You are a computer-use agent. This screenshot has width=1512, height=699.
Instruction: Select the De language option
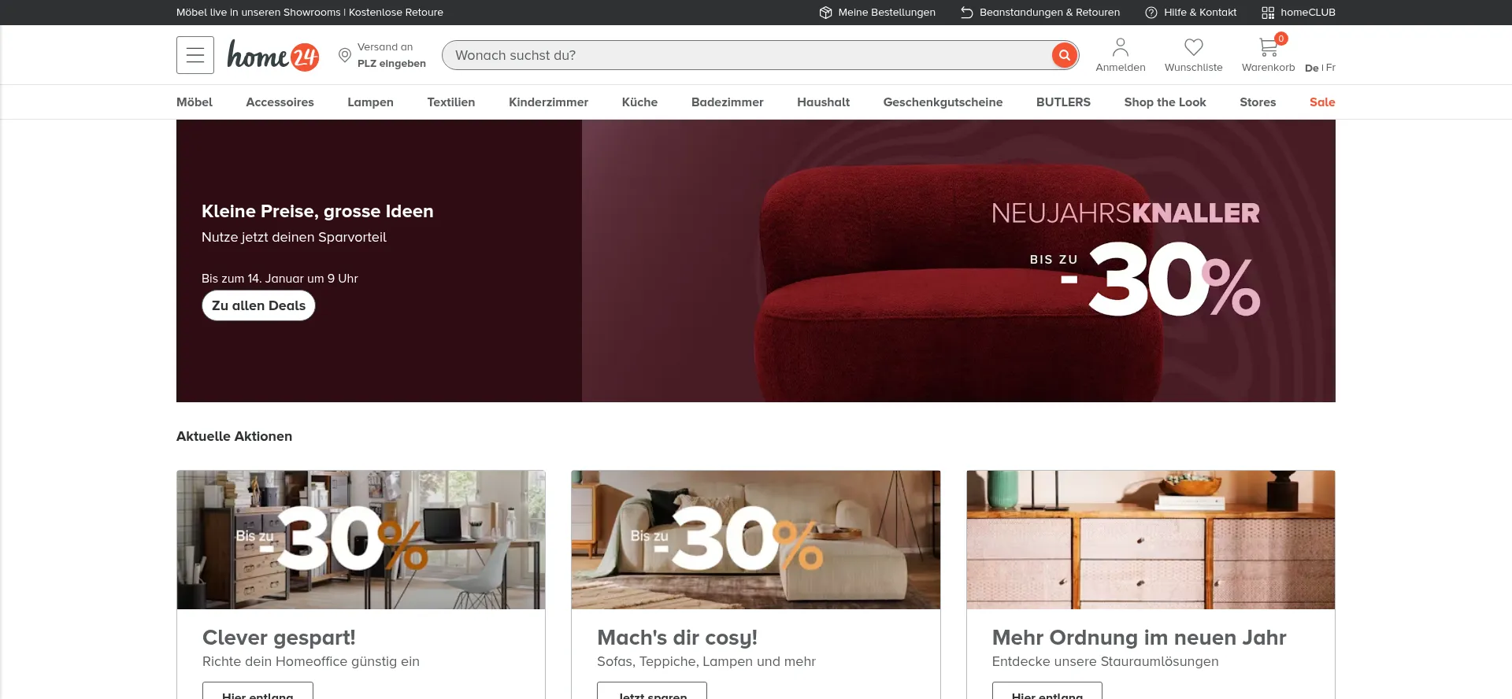click(1311, 68)
